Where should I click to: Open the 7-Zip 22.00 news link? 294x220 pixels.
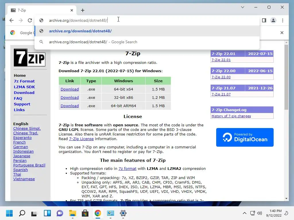221,77
